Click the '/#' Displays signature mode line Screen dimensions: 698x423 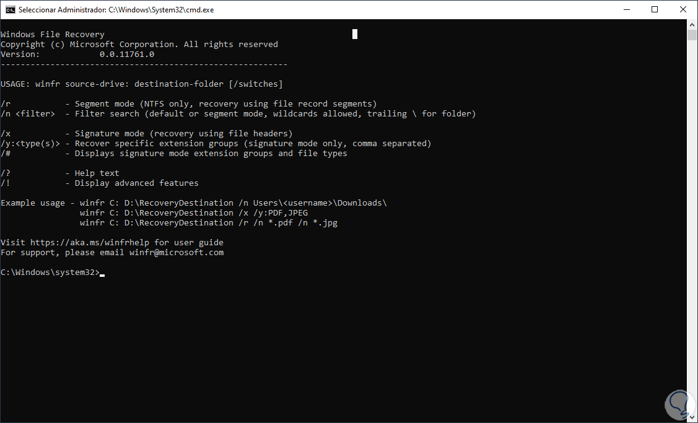click(173, 153)
